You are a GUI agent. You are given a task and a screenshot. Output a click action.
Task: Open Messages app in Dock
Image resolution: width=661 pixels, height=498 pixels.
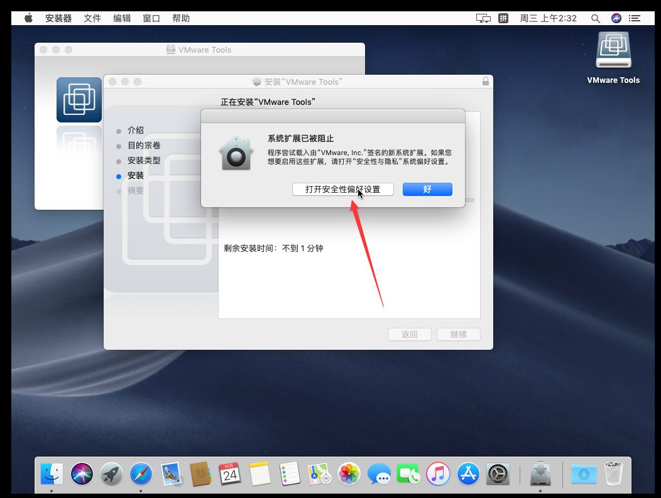[379, 474]
